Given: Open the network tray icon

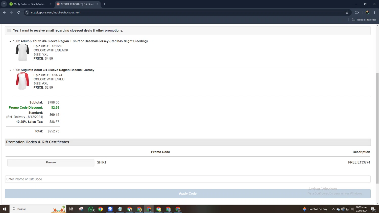Looking at the screenshot, I should pyautogui.click(x=348, y=209).
